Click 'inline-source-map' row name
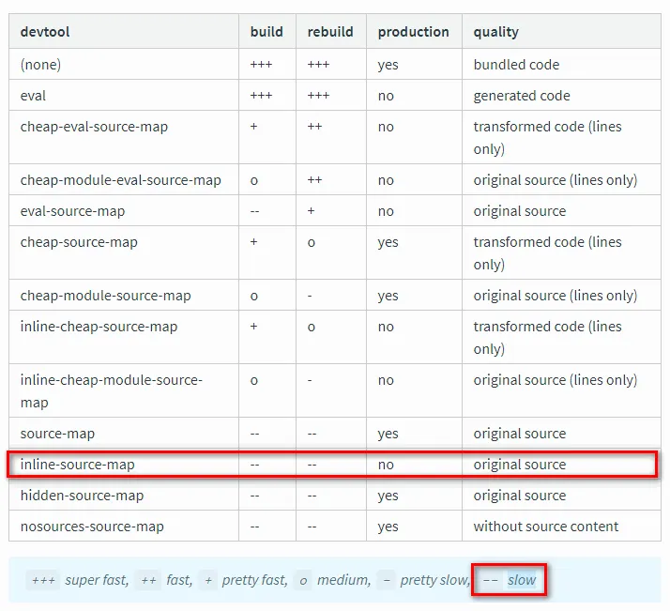 pos(77,465)
